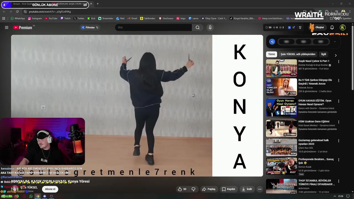This screenshot has width=354, height=199.
Task: Subscribe using Abone ol button
Action: click(50, 189)
